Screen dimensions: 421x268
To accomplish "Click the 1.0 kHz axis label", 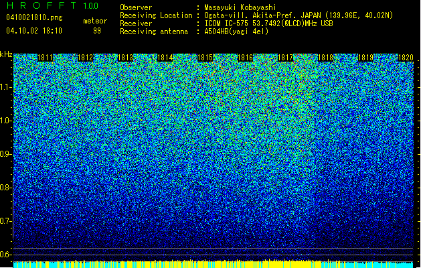I will click(x=6, y=121).
